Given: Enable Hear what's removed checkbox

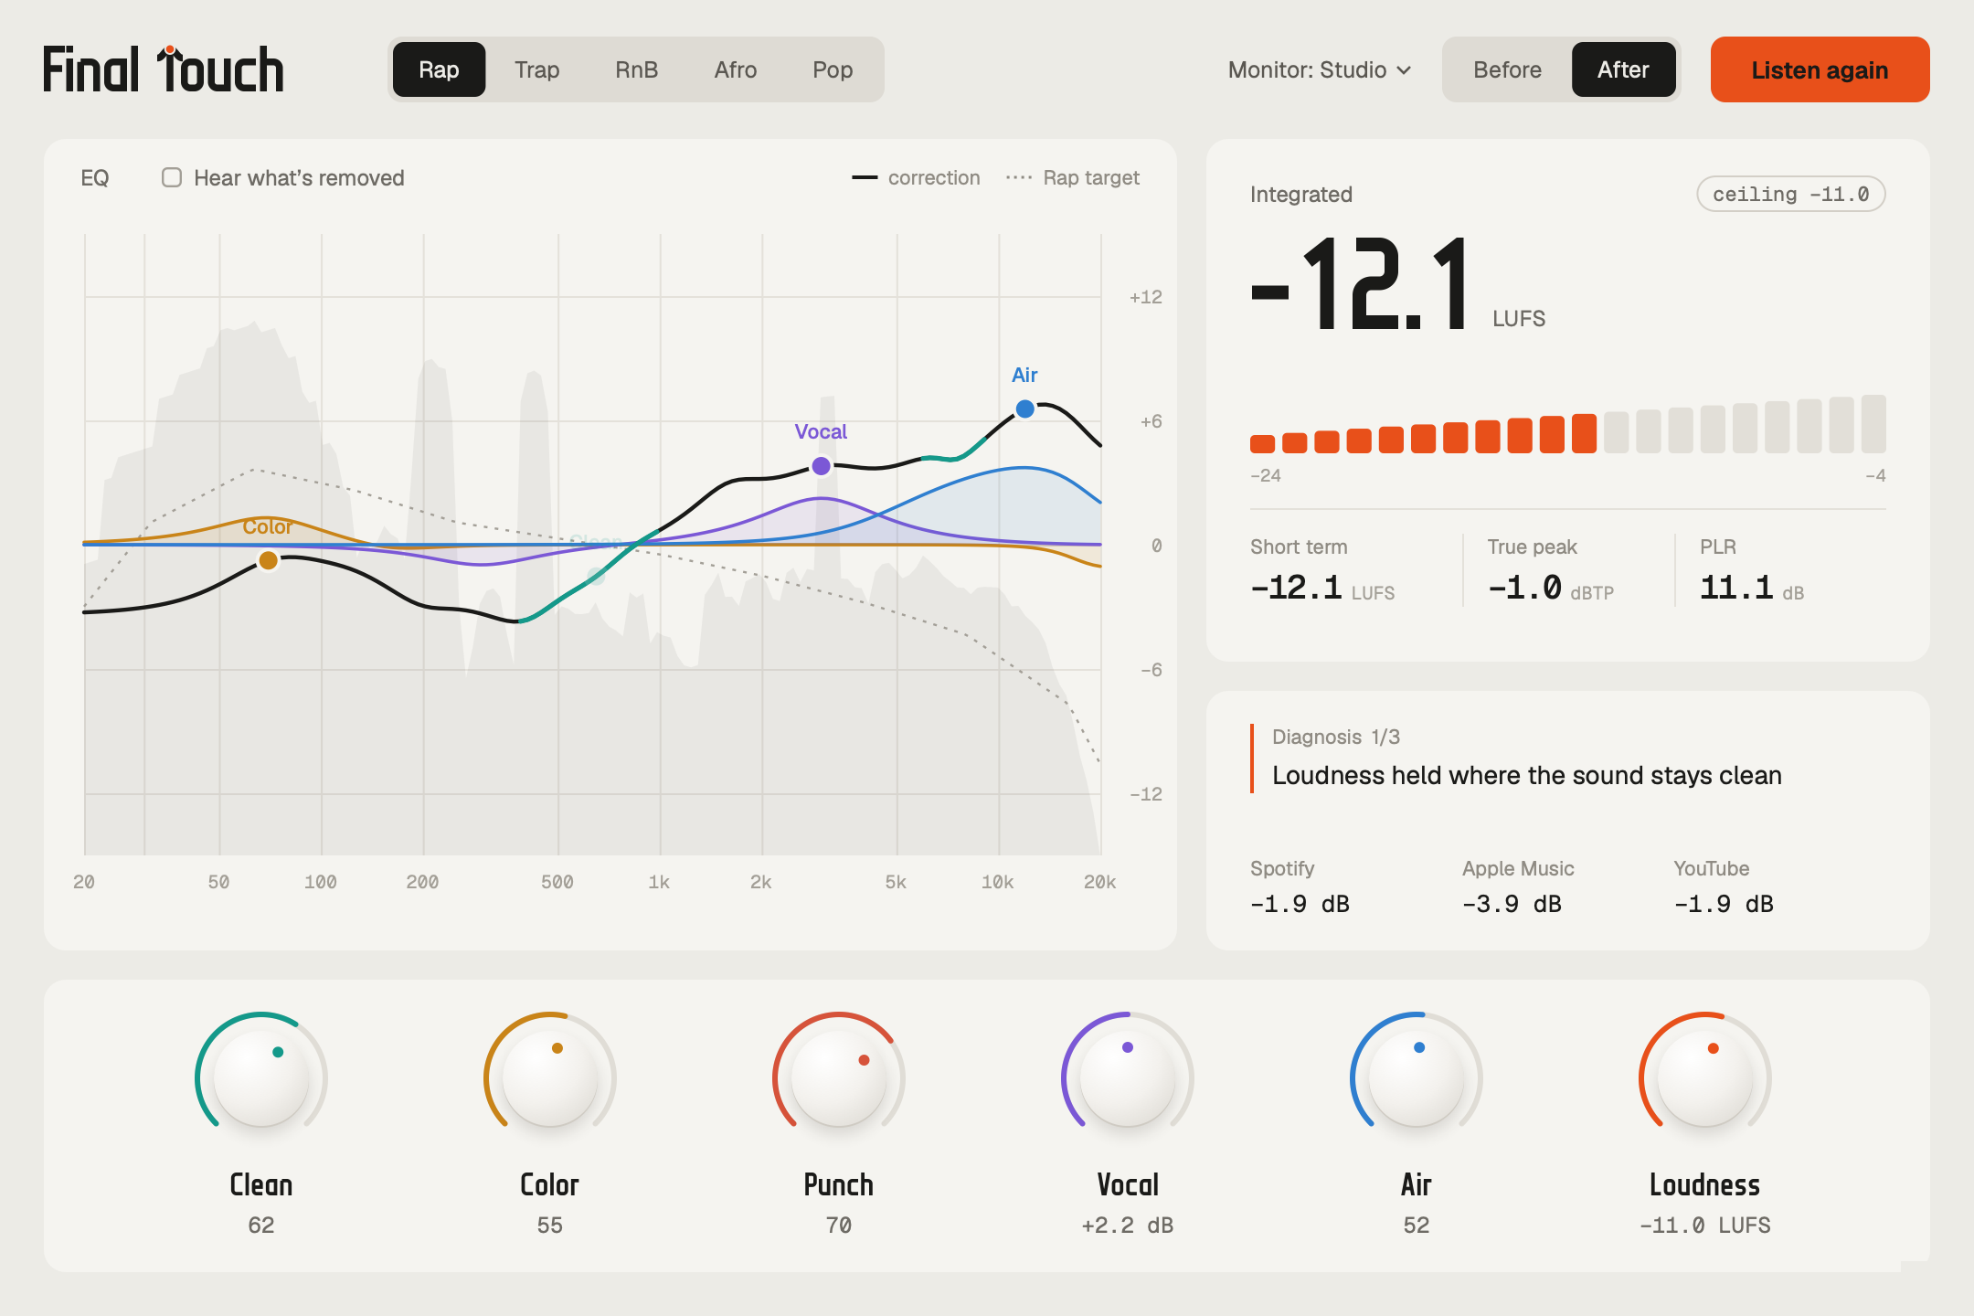Looking at the screenshot, I should [x=172, y=177].
